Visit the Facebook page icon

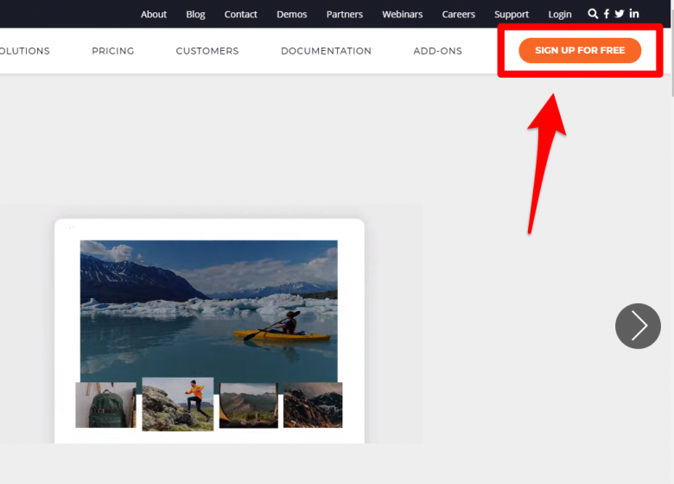pos(607,14)
